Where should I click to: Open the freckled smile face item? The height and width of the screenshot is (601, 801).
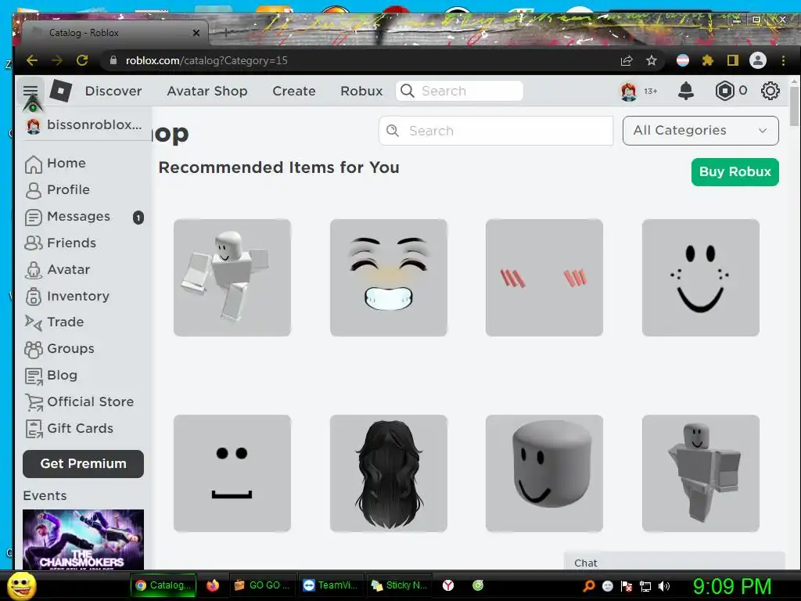pyautogui.click(x=700, y=278)
